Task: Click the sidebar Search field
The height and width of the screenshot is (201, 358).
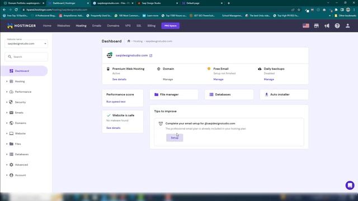Action: (x=26, y=56)
